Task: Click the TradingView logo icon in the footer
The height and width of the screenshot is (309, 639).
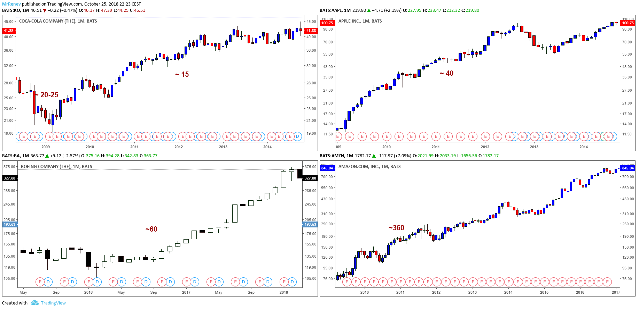Action: coord(34,303)
